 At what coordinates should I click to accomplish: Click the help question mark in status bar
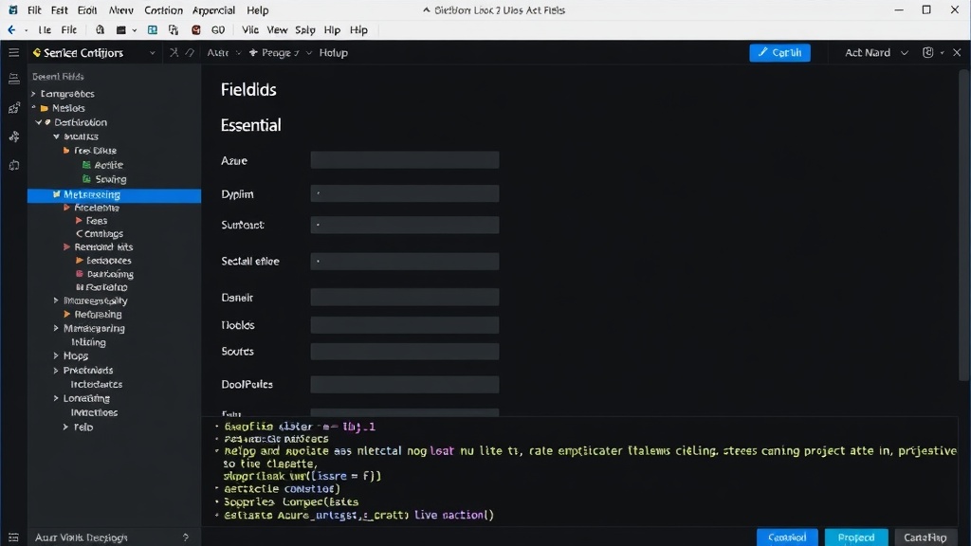point(186,537)
